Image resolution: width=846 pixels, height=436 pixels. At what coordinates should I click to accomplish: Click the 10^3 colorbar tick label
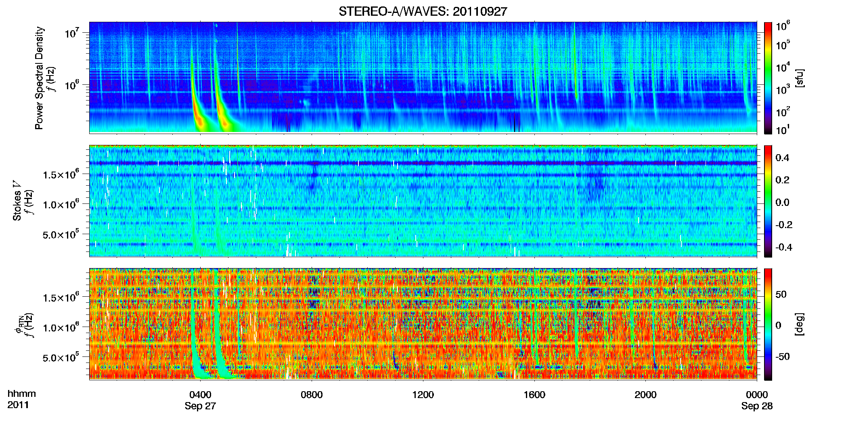pyautogui.click(x=783, y=89)
